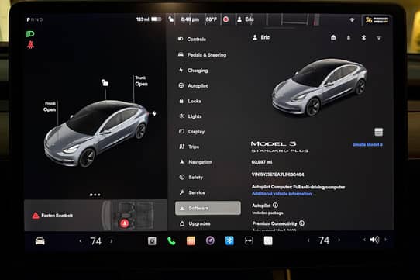
Task: Increase driver temperature with right arrow
Action: coord(111,241)
